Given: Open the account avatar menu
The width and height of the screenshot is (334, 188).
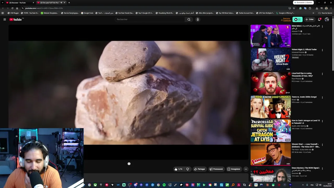Looking at the screenshot, I should 327,19.
